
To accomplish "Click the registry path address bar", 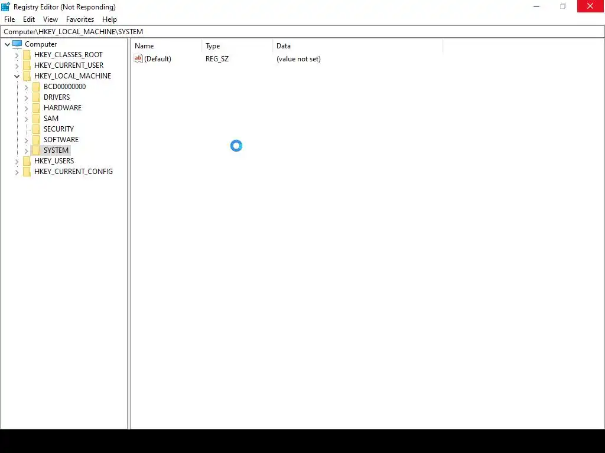I will (302, 32).
